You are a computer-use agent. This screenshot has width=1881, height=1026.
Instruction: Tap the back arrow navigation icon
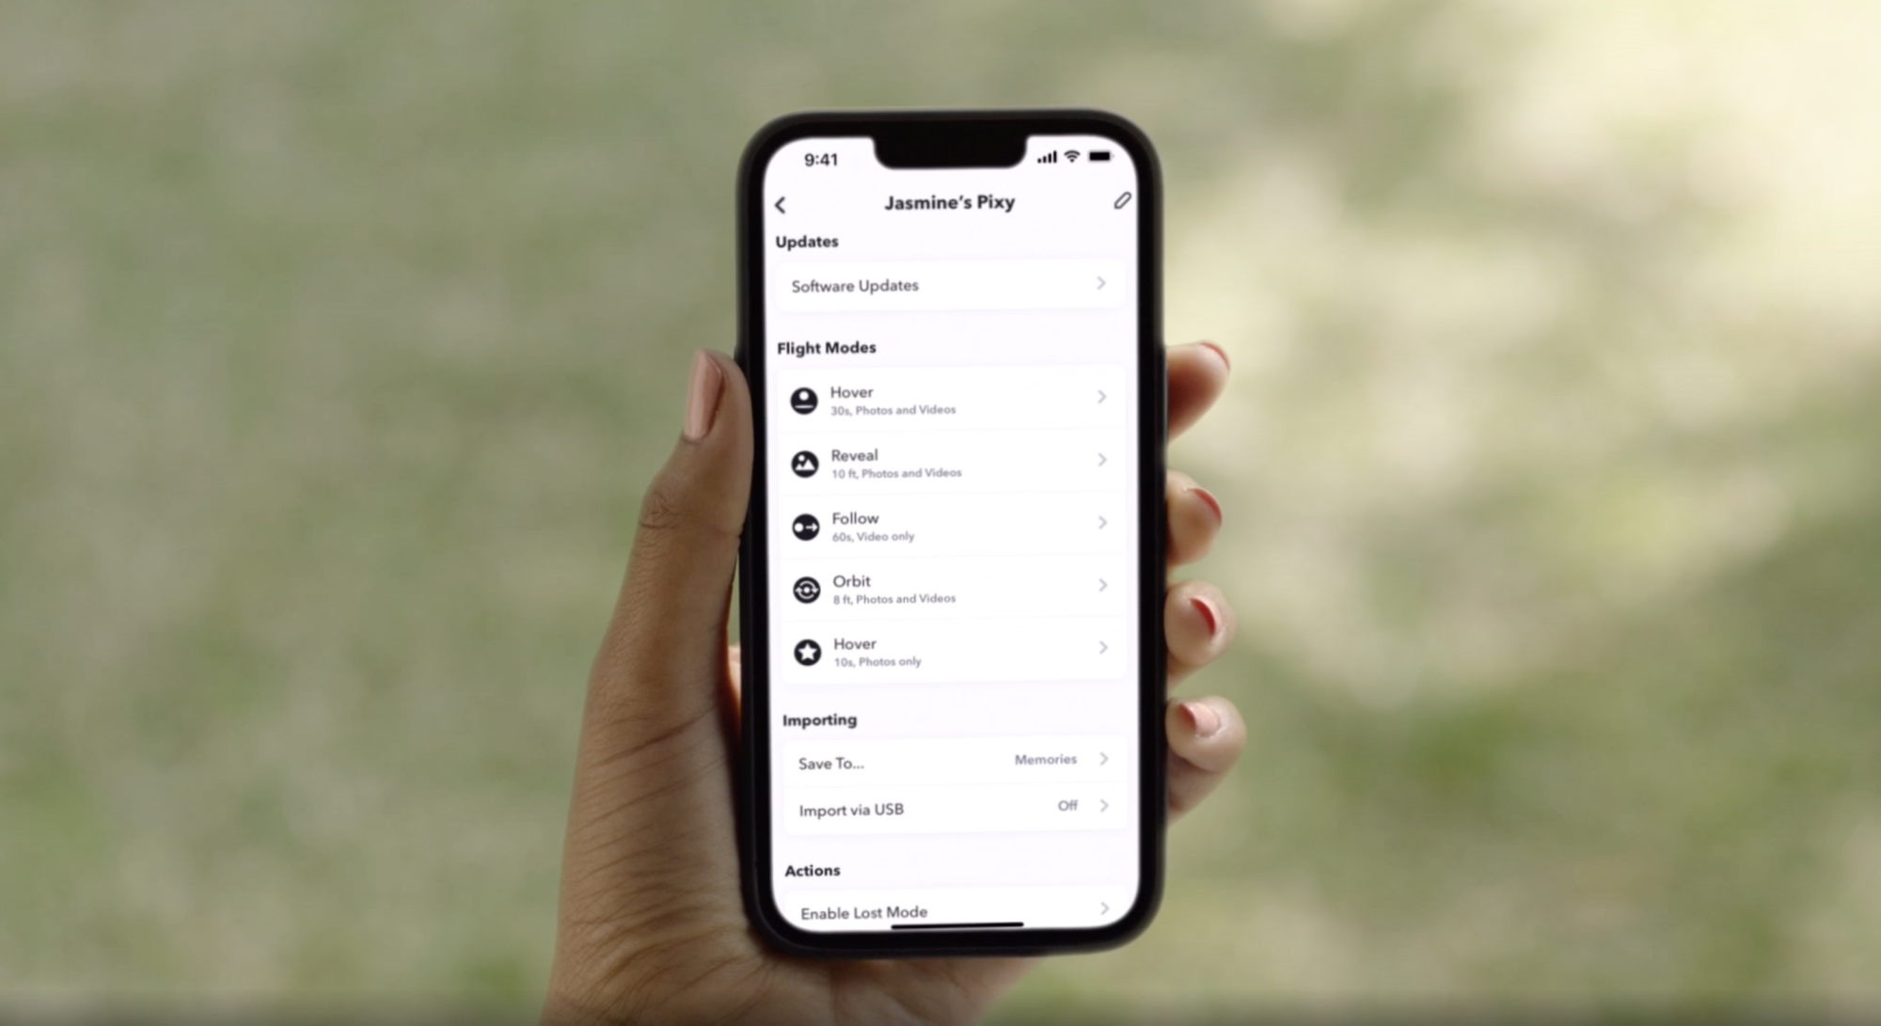[x=780, y=201]
